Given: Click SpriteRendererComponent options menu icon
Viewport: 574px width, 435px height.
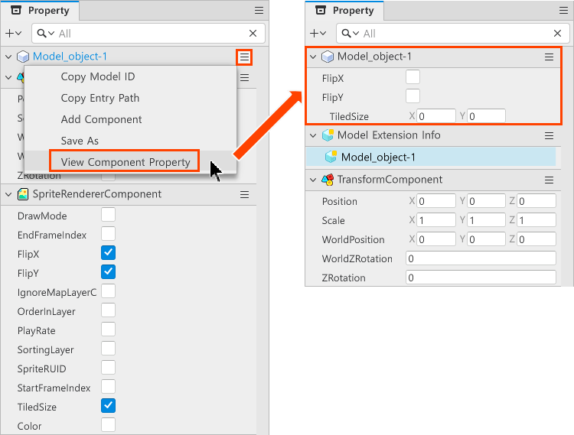Looking at the screenshot, I should [244, 194].
